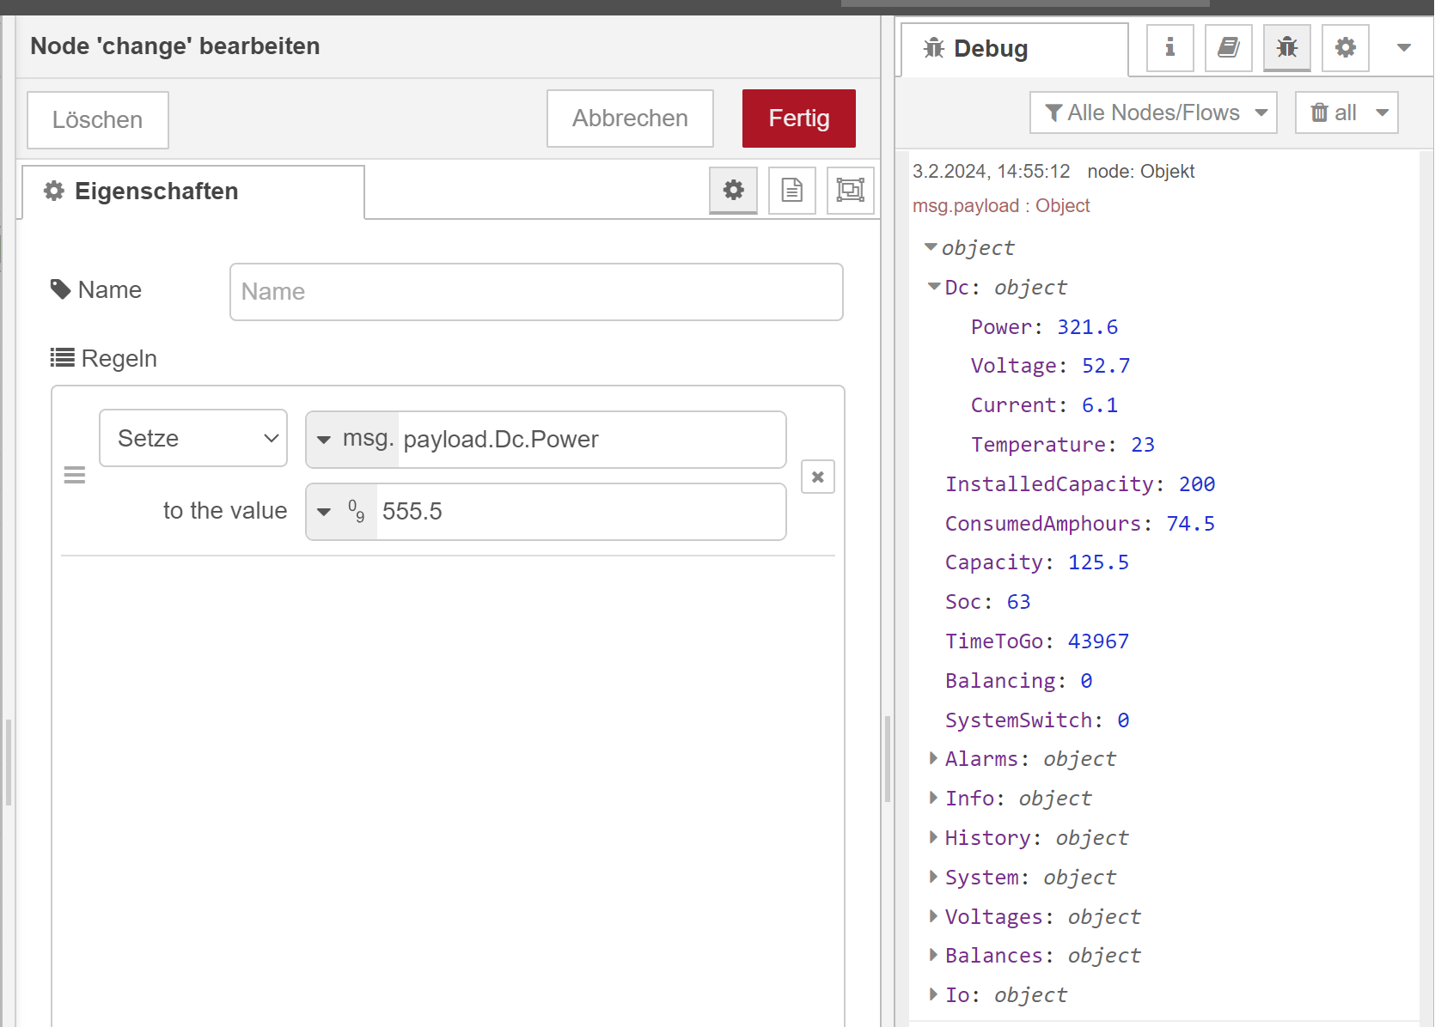The image size is (1435, 1027).
Task: Click the Temperature: 23 entry
Action: pyautogui.click(x=1063, y=445)
